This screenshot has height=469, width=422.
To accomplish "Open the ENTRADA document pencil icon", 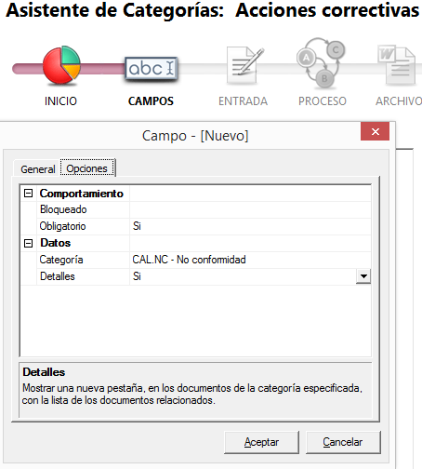I will point(244,65).
